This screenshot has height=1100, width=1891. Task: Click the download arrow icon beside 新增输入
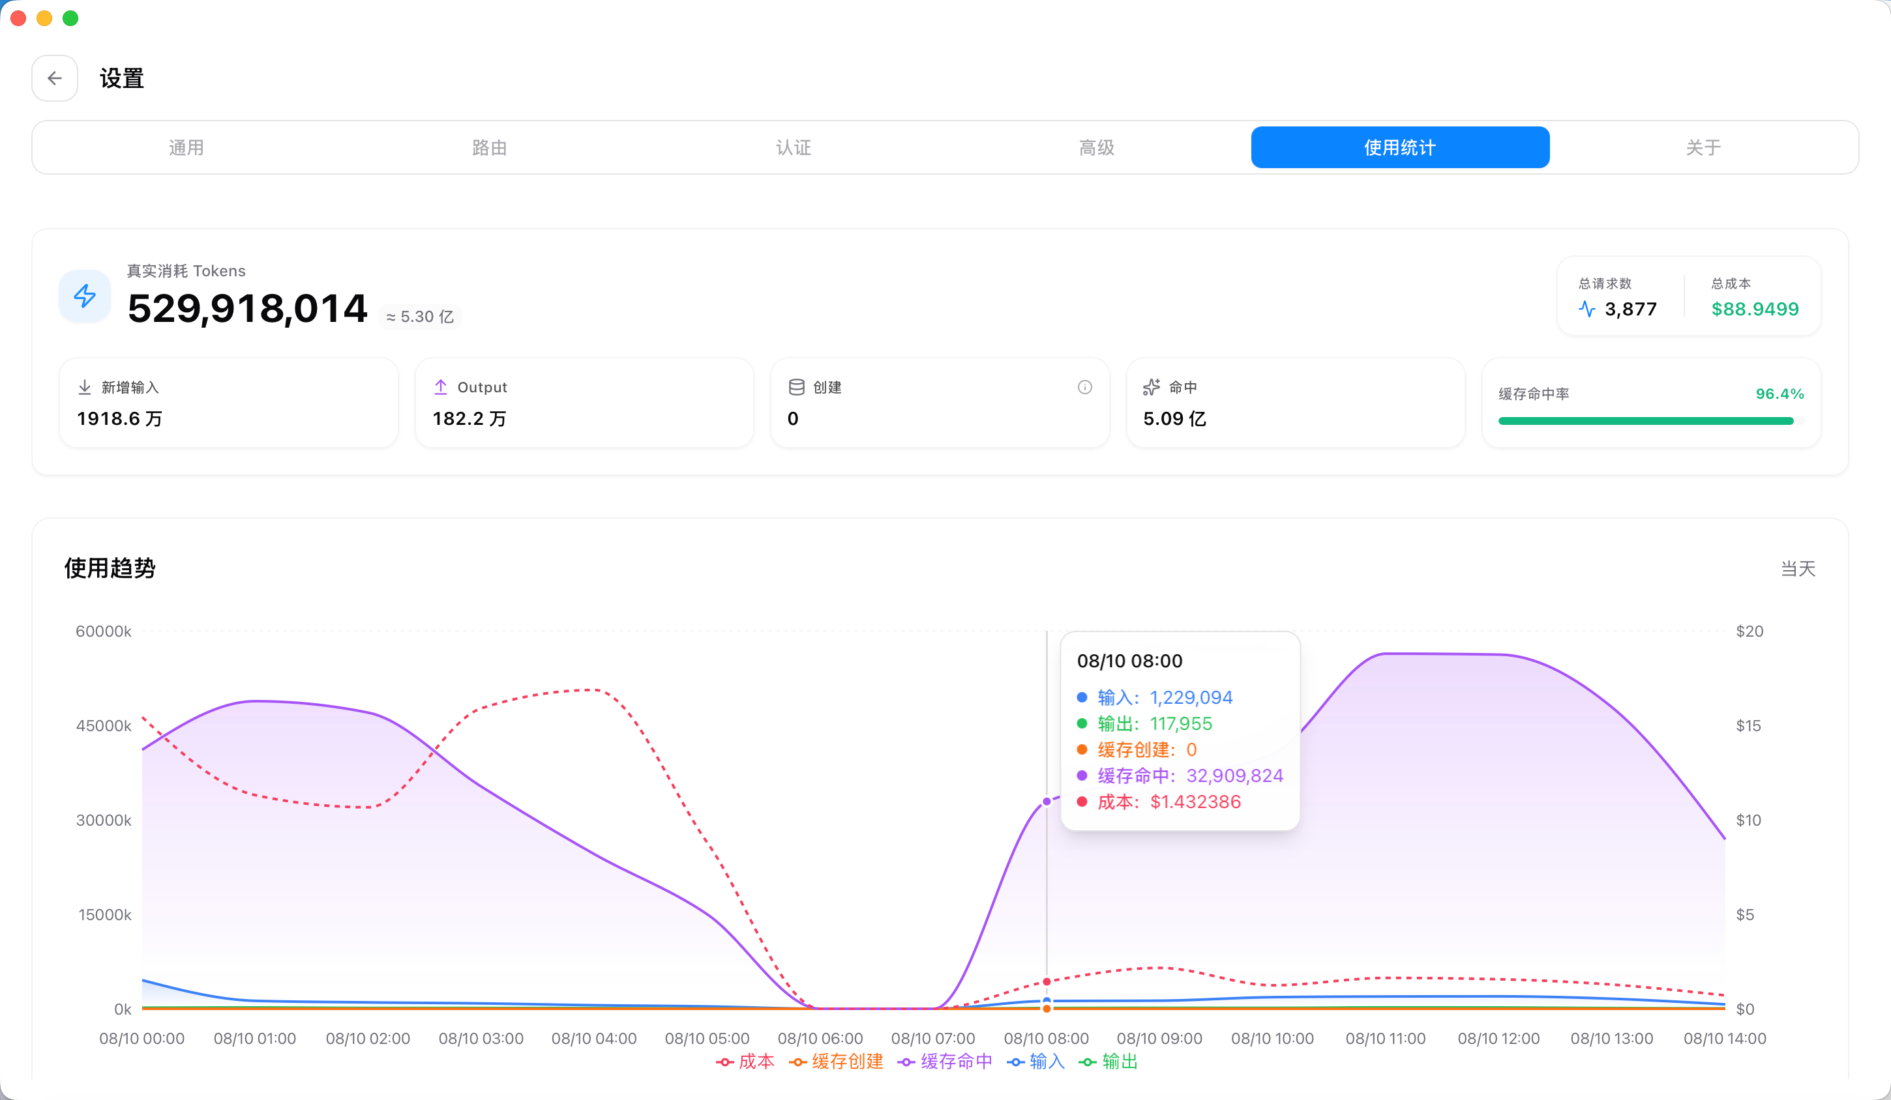[x=85, y=387]
